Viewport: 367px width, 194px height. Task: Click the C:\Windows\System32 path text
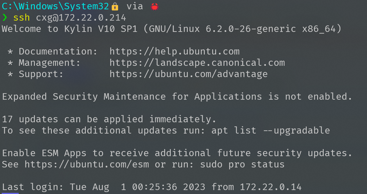(x=56, y=6)
